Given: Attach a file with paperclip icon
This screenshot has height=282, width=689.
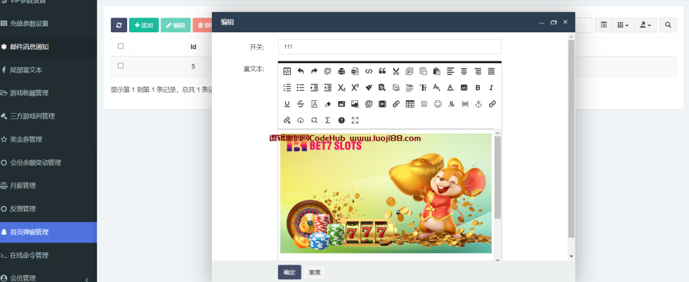Looking at the screenshot, I should point(396,104).
